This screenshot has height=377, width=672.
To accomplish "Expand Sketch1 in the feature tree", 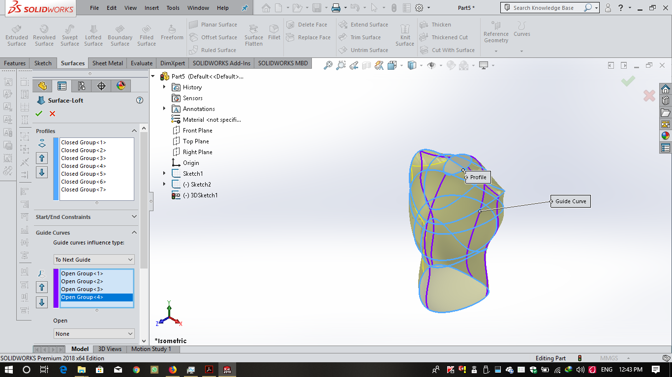I will [x=164, y=173].
